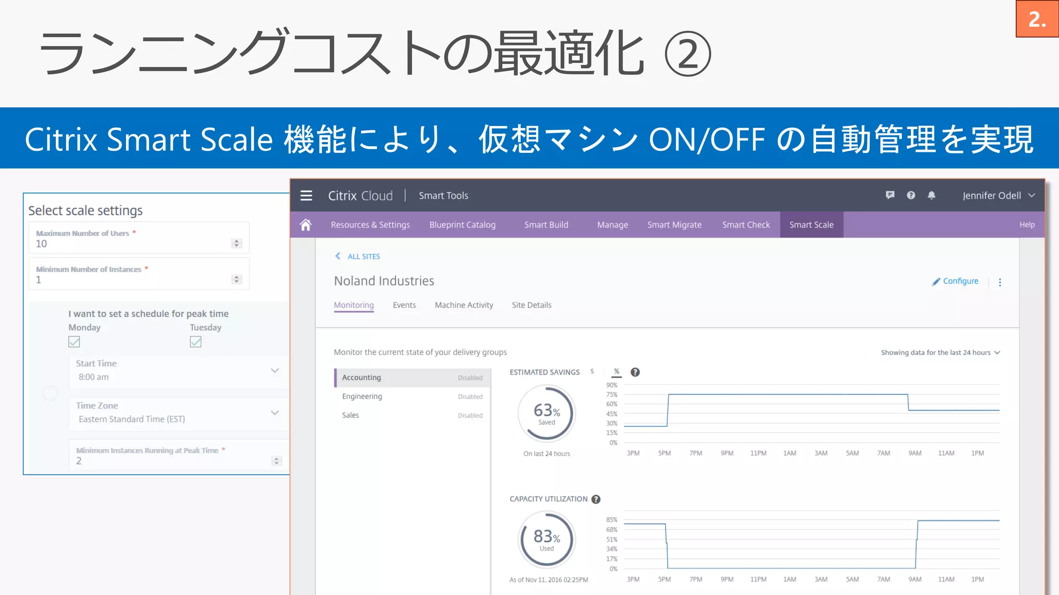Select the peak time schedule radio button
Viewport: 1059px width, 595px height.
[x=50, y=394]
